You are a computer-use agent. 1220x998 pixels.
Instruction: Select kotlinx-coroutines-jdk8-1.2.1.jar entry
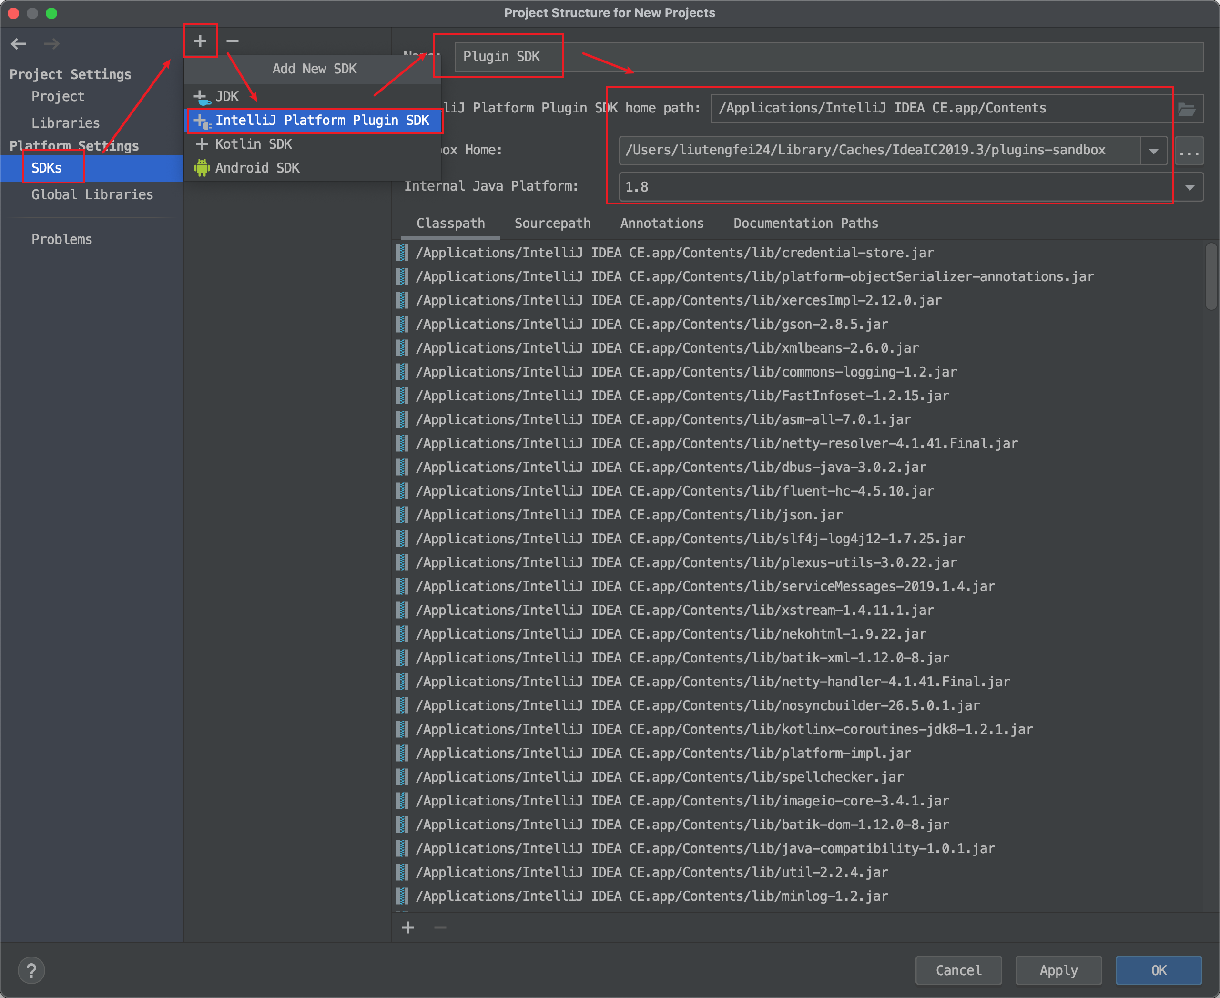coord(799,730)
